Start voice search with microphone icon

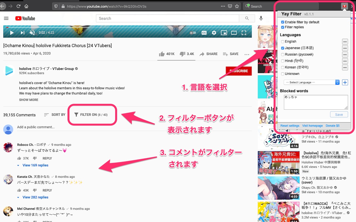[261, 19]
